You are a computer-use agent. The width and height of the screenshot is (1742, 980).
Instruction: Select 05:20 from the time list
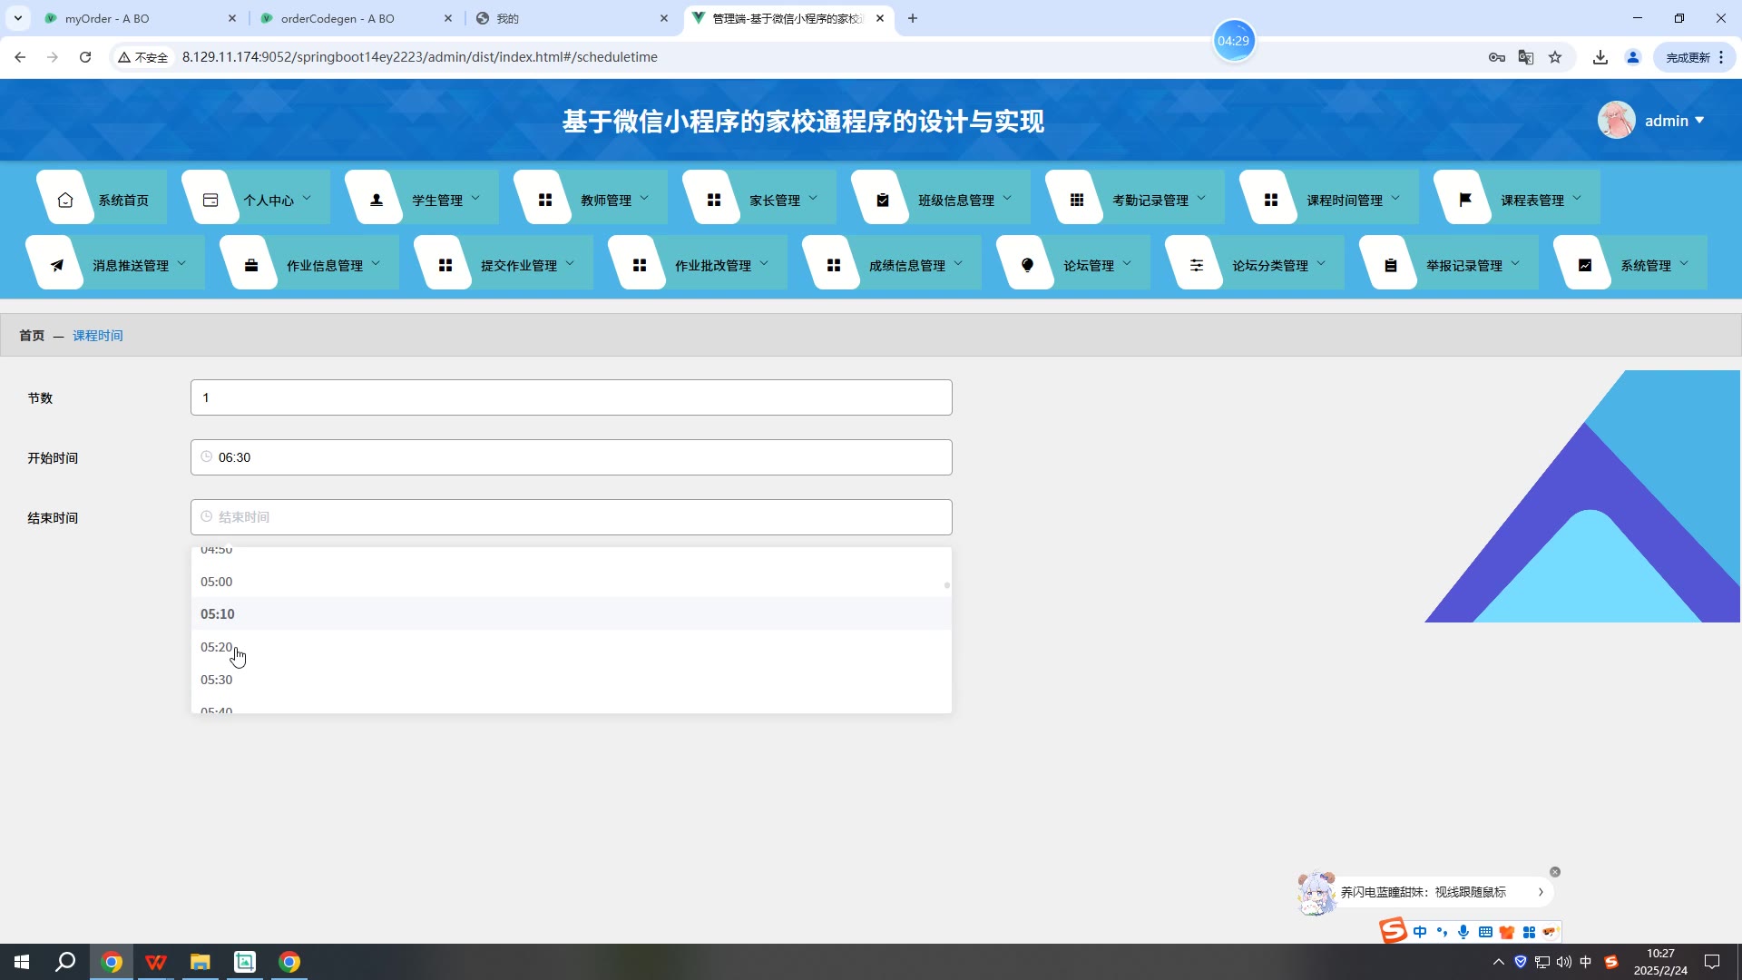[217, 647]
